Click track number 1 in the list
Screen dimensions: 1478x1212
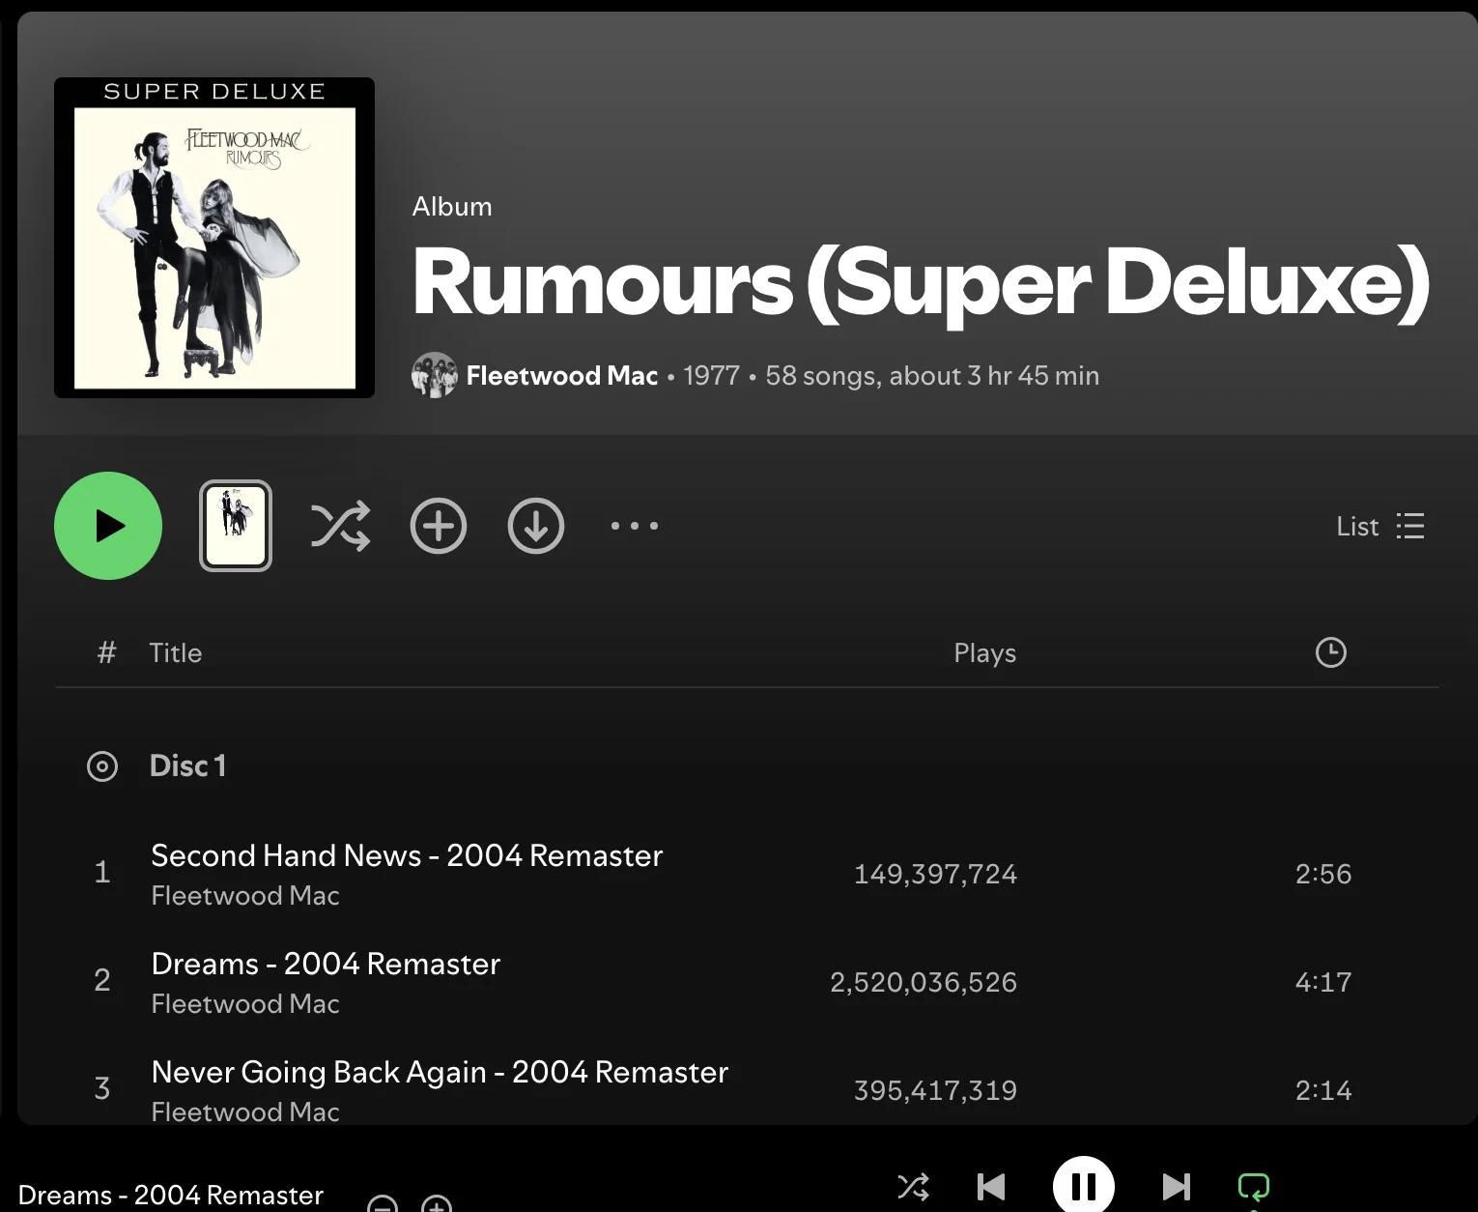102,873
